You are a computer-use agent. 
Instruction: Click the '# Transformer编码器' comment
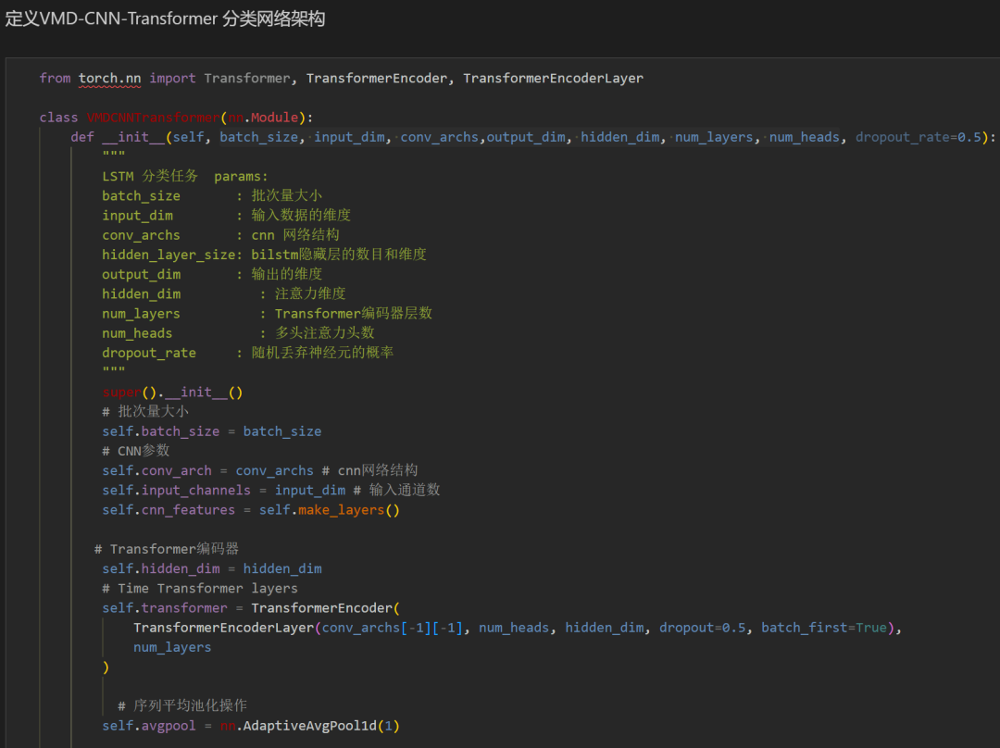tap(167, 549)
